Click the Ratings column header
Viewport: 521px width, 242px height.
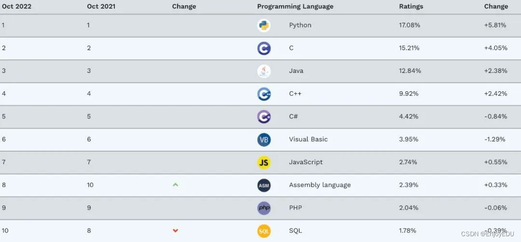click(411, 6)
